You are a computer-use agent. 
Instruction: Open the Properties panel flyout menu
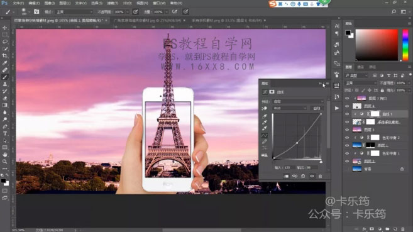(x=328, y=84)
